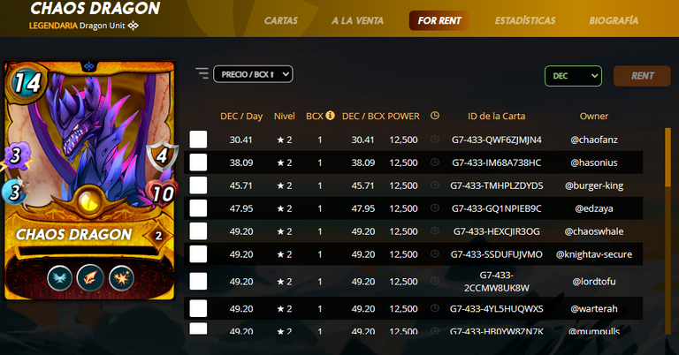
Task: Open owner @chaofanz profile link
Action: (x=594, y=140)
